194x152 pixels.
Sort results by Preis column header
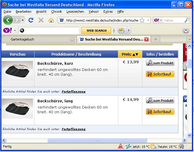tap(130, 54)
